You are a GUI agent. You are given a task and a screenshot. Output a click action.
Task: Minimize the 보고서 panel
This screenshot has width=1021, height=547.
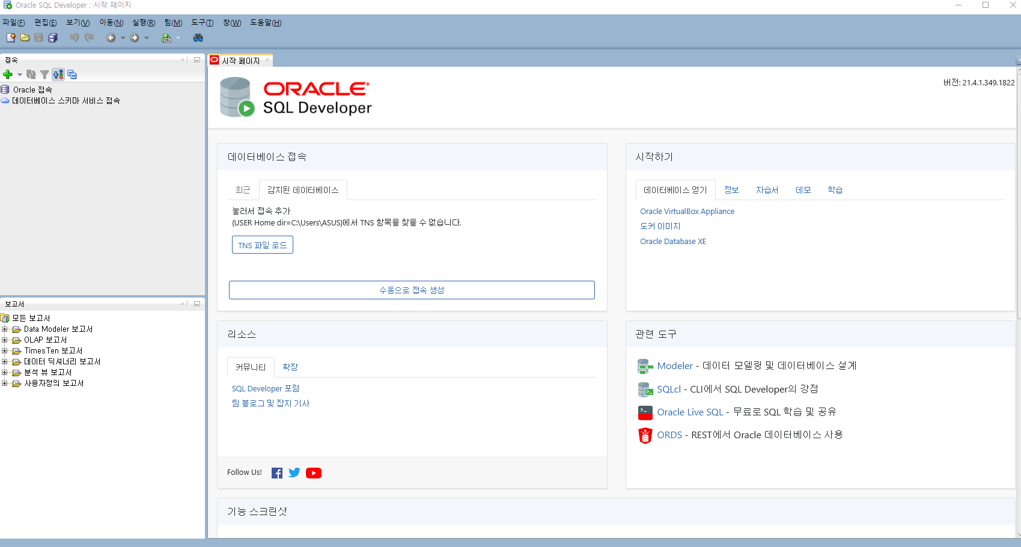coord(197,304)
